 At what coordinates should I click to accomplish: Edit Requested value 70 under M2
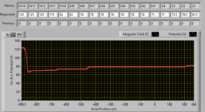pos(144,15)
